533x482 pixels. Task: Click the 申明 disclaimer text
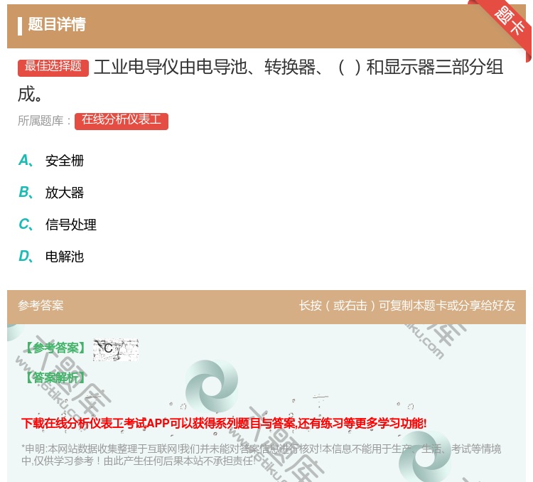[x=261, y=455]
